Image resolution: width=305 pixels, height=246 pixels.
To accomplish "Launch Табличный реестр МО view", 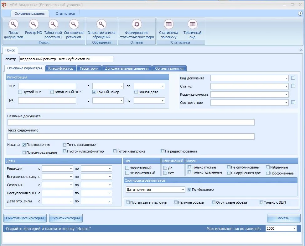I will coord(53,29).
